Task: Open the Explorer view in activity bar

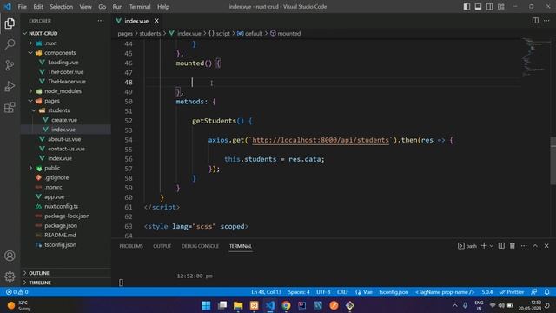Action: pyautogui.click(x=10, y=23)
